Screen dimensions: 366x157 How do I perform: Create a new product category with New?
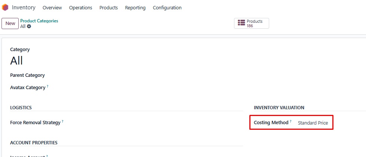click(10, 23)
